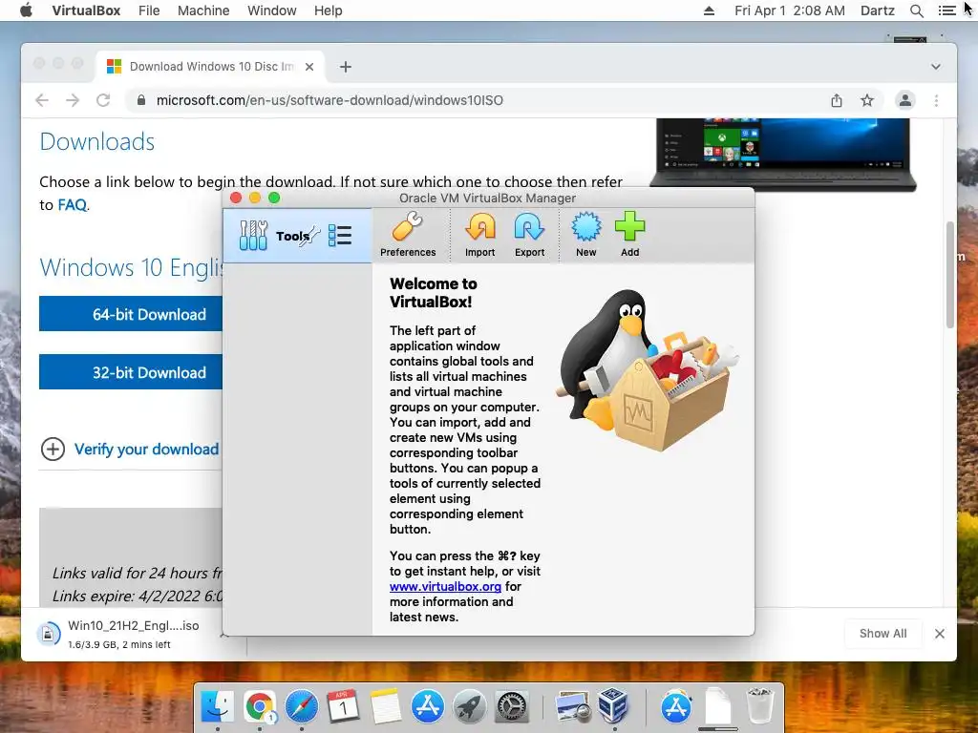This screenshot has width=978, height=733.
Task: Close the Chrome downloads bar
Action: click(940, 634)
